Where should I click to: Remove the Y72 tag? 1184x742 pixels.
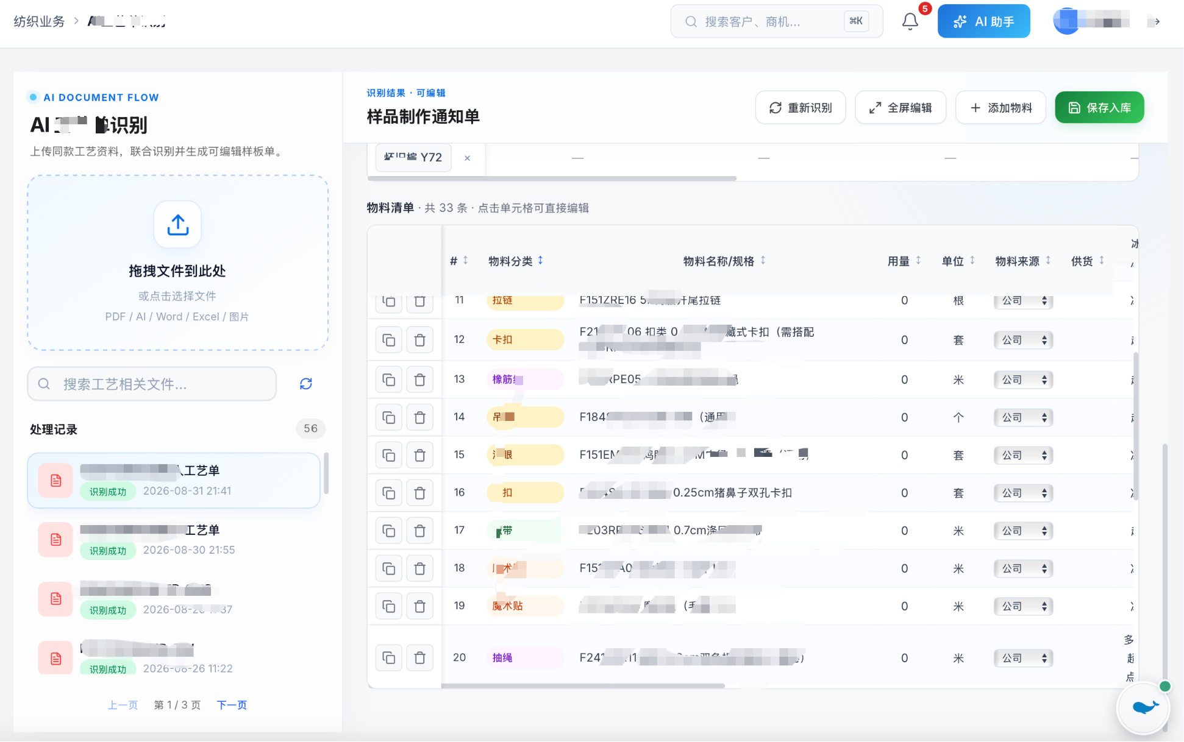coord(468,158)
